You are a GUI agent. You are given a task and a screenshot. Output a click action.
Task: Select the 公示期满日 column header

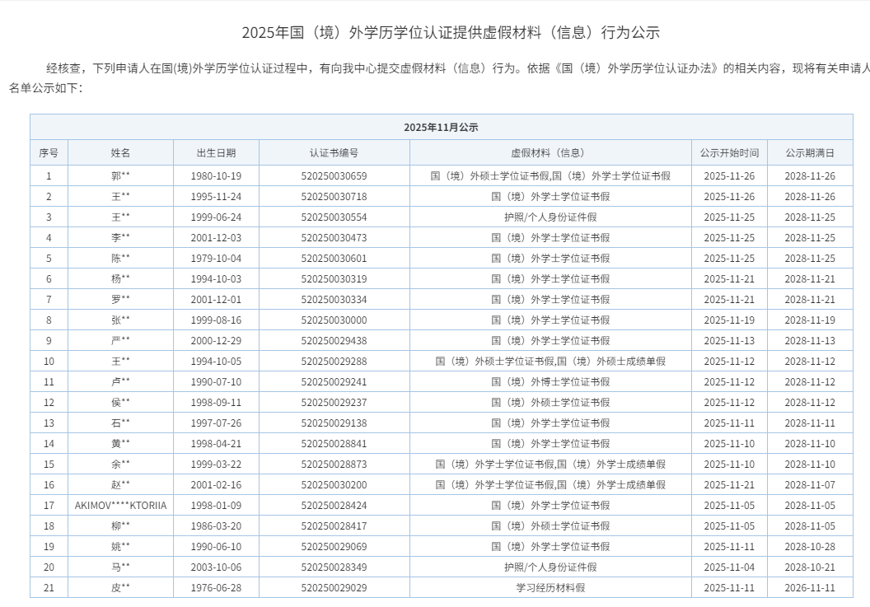click(809, 152)
